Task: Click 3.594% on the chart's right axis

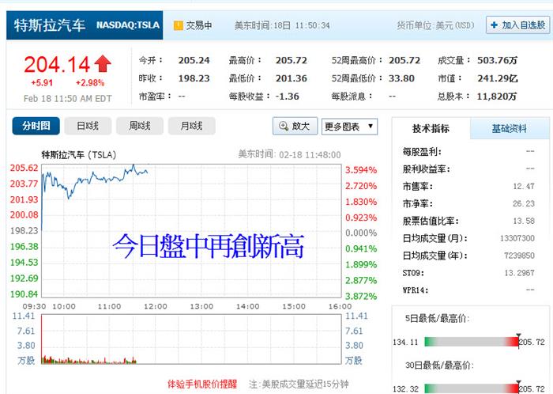Action: pyautogui.click(x=361, y=170)
